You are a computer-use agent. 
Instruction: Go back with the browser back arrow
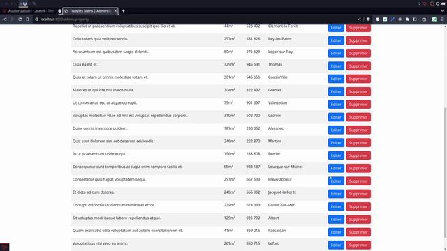pos(5,20)
